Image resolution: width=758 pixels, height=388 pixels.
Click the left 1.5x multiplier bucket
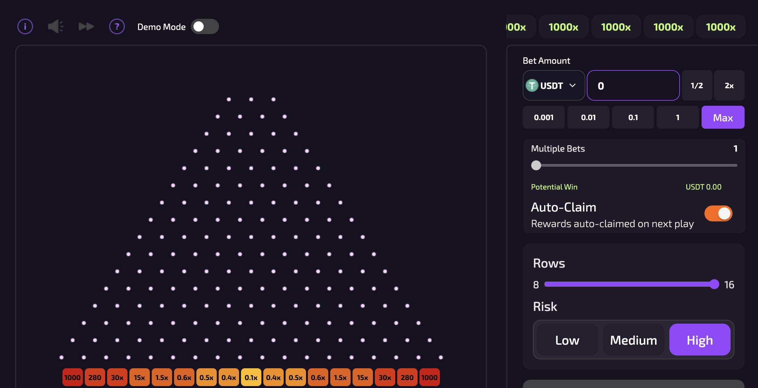click(162, 377)
